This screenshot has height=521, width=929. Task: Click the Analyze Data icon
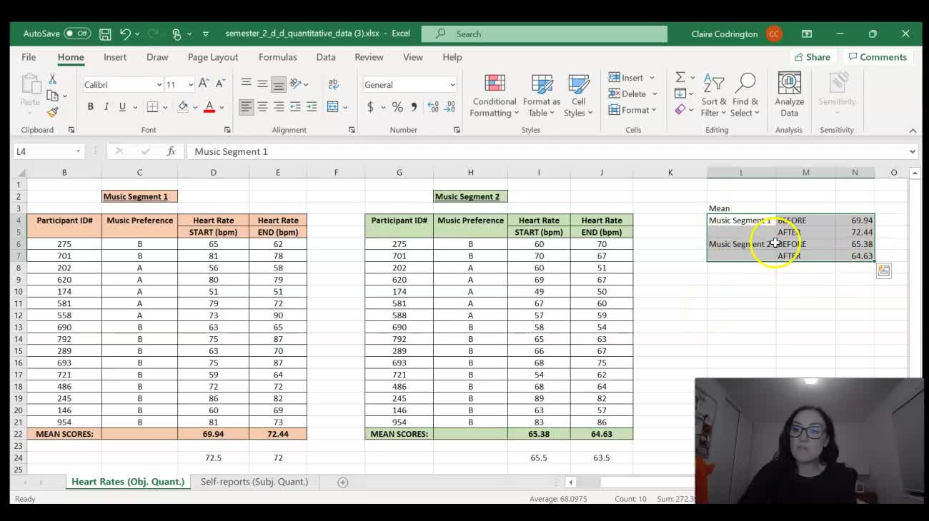(x=789, y=95)
